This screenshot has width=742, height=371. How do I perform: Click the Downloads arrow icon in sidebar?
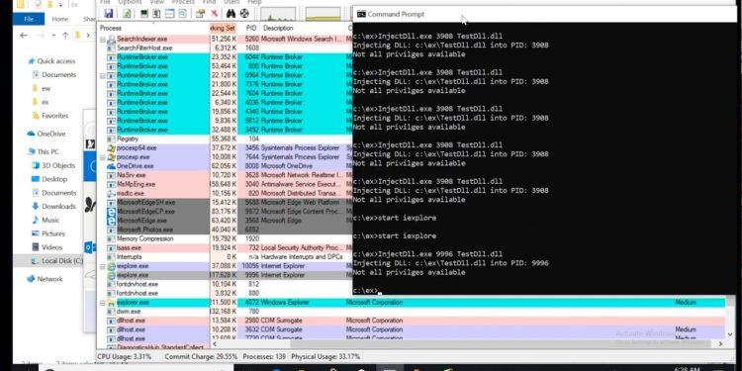pos(36,207)
